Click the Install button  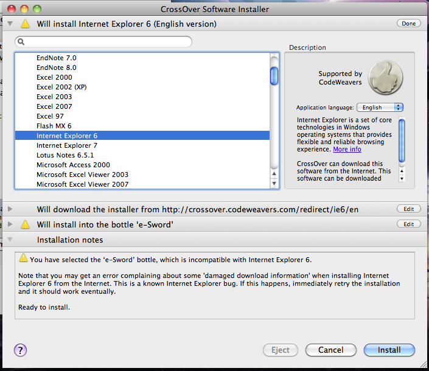389,350
